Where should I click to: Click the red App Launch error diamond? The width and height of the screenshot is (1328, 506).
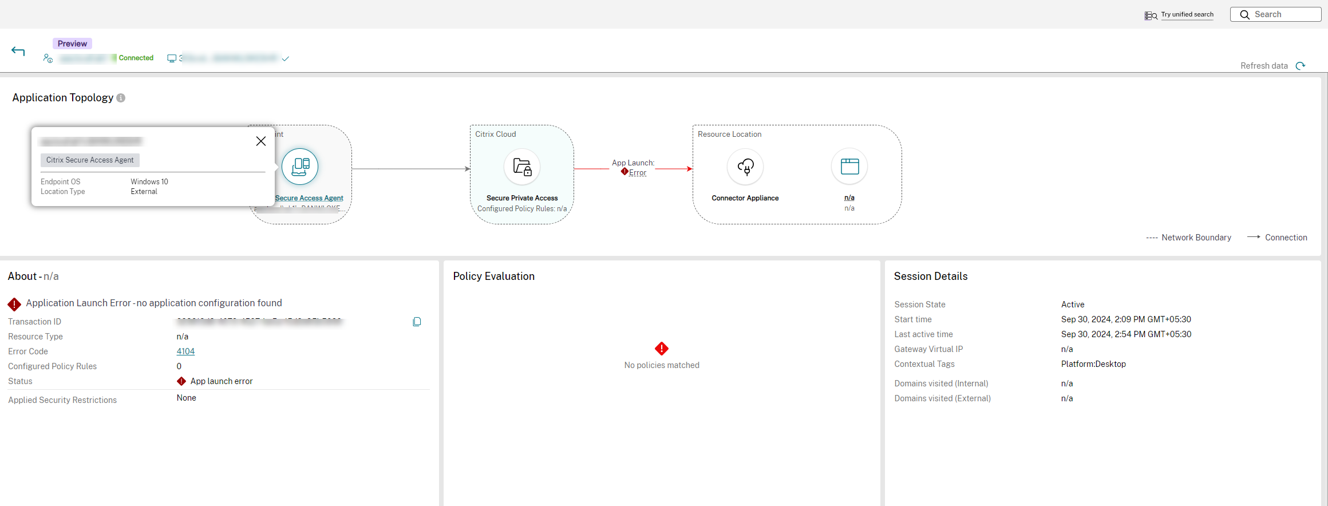click(x=625, y=172)
